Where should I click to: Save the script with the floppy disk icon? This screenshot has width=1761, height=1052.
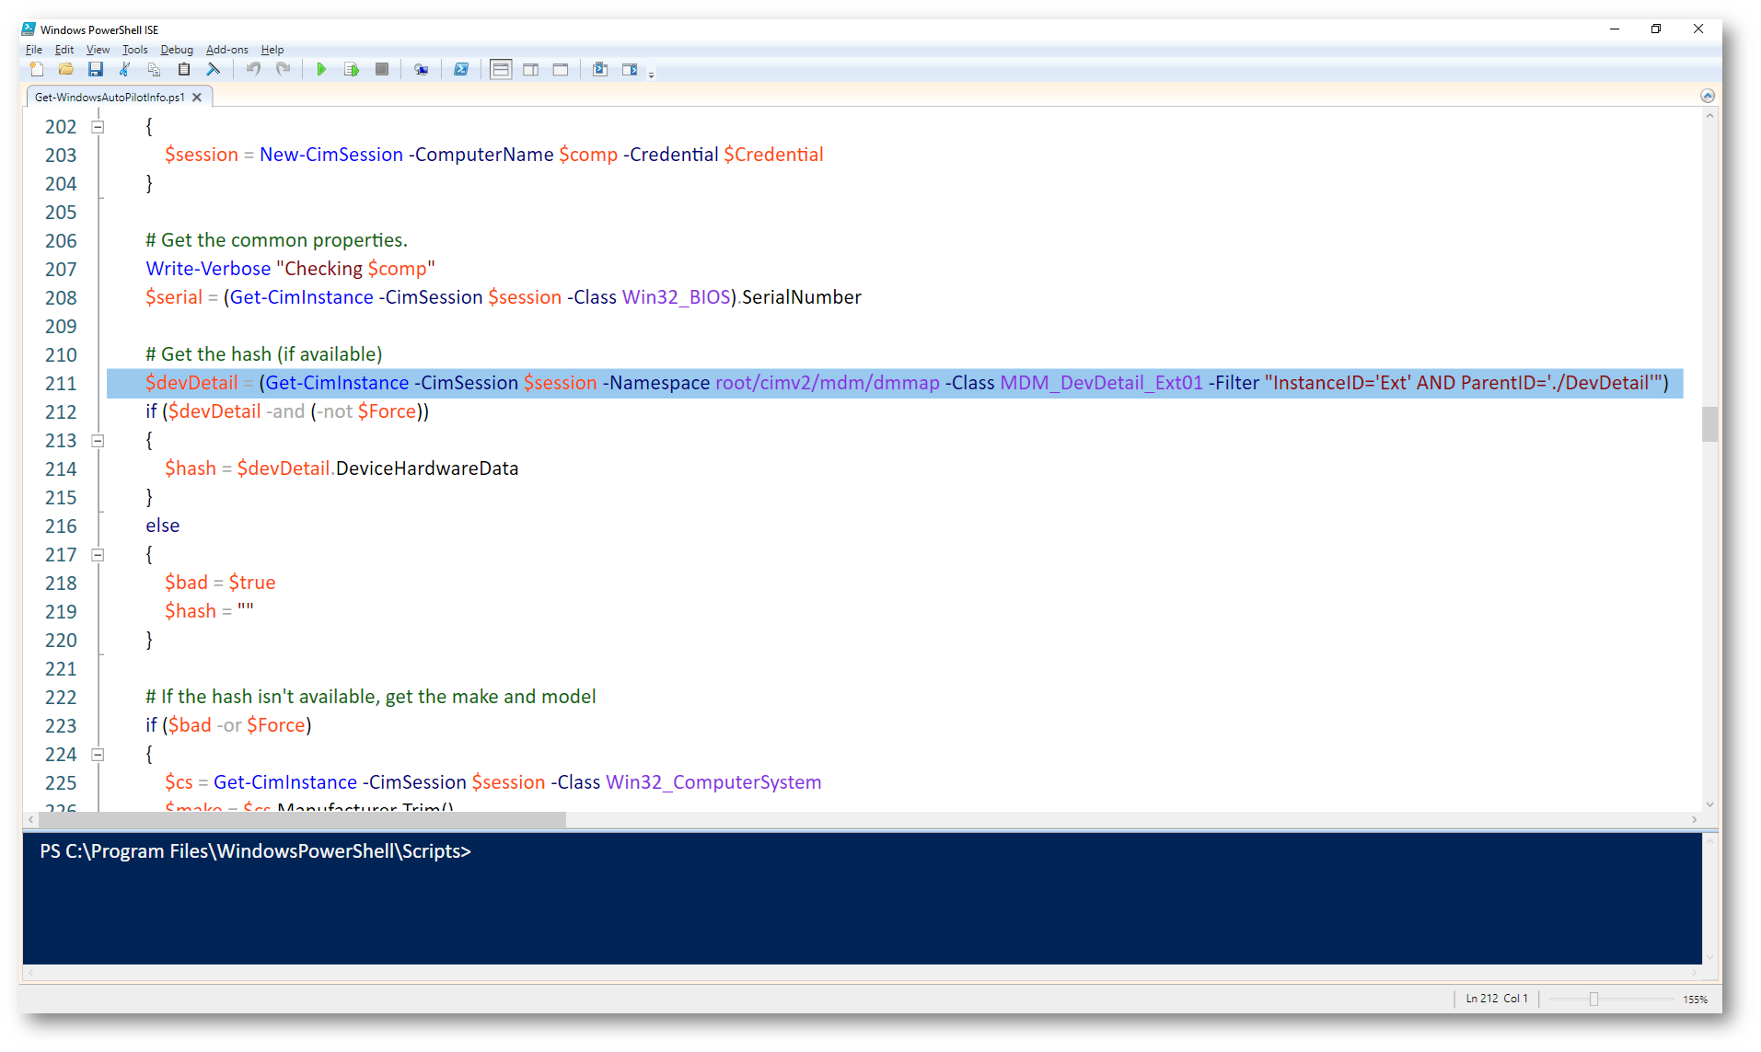point(96,70)
